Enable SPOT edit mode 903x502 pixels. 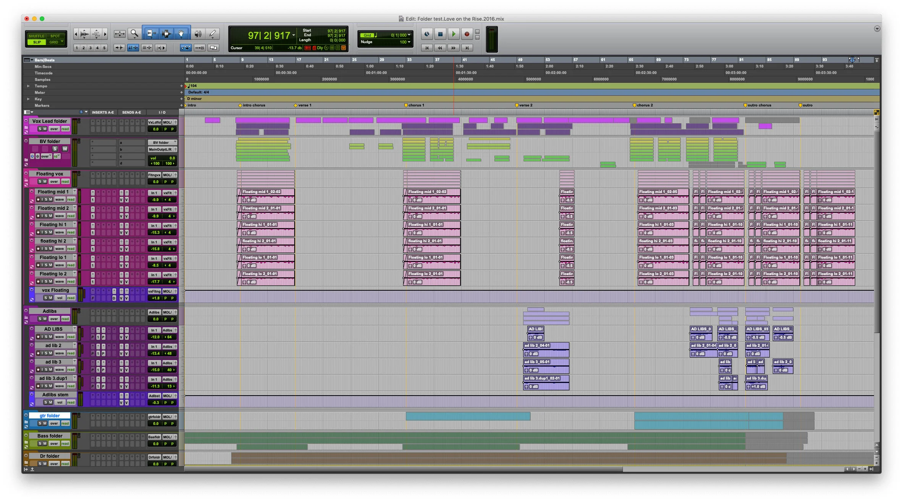pyautogui.click(x=55, y=36)
